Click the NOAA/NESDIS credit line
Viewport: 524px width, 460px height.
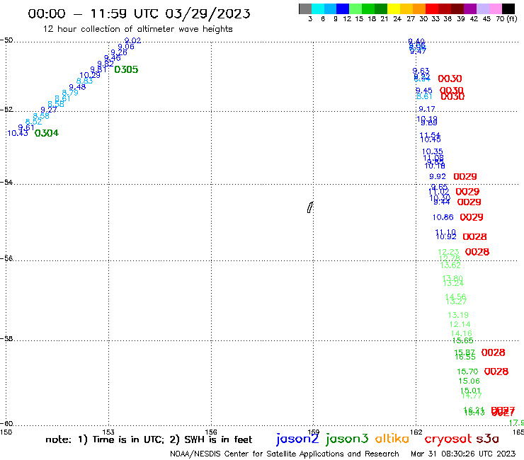pyautogui.click(x=285, y=454)
